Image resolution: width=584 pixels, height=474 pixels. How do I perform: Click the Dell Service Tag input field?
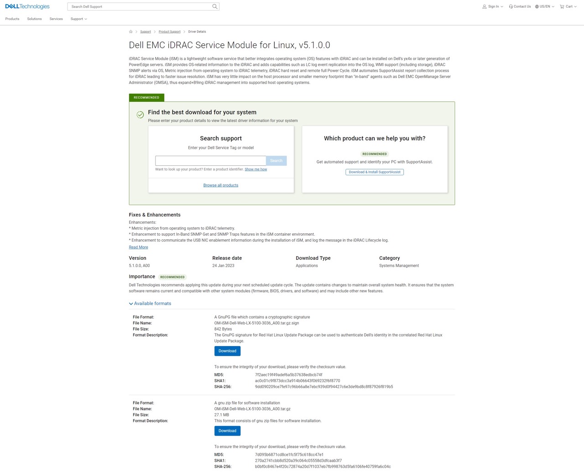point(210,161)
